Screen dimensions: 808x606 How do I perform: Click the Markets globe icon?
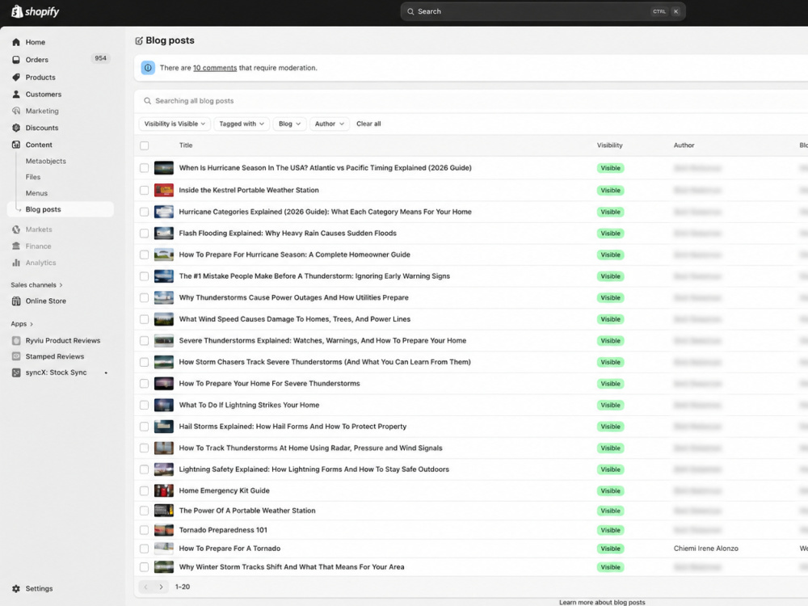16,229
